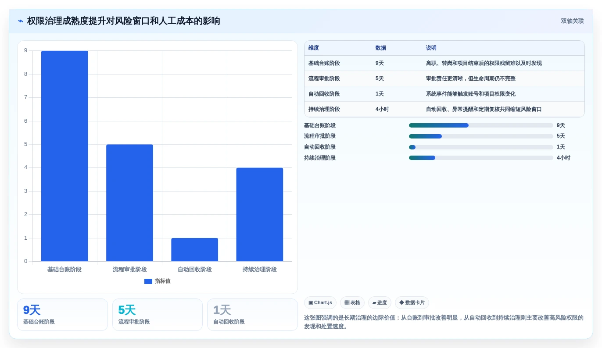Click the 基础台账阶段 bar in chart
Viewport: 602px width, 348px height.
click(x=64, y=156)
